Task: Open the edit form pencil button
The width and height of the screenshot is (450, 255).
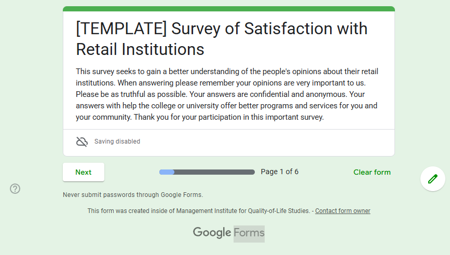Action: pos(432,179)
